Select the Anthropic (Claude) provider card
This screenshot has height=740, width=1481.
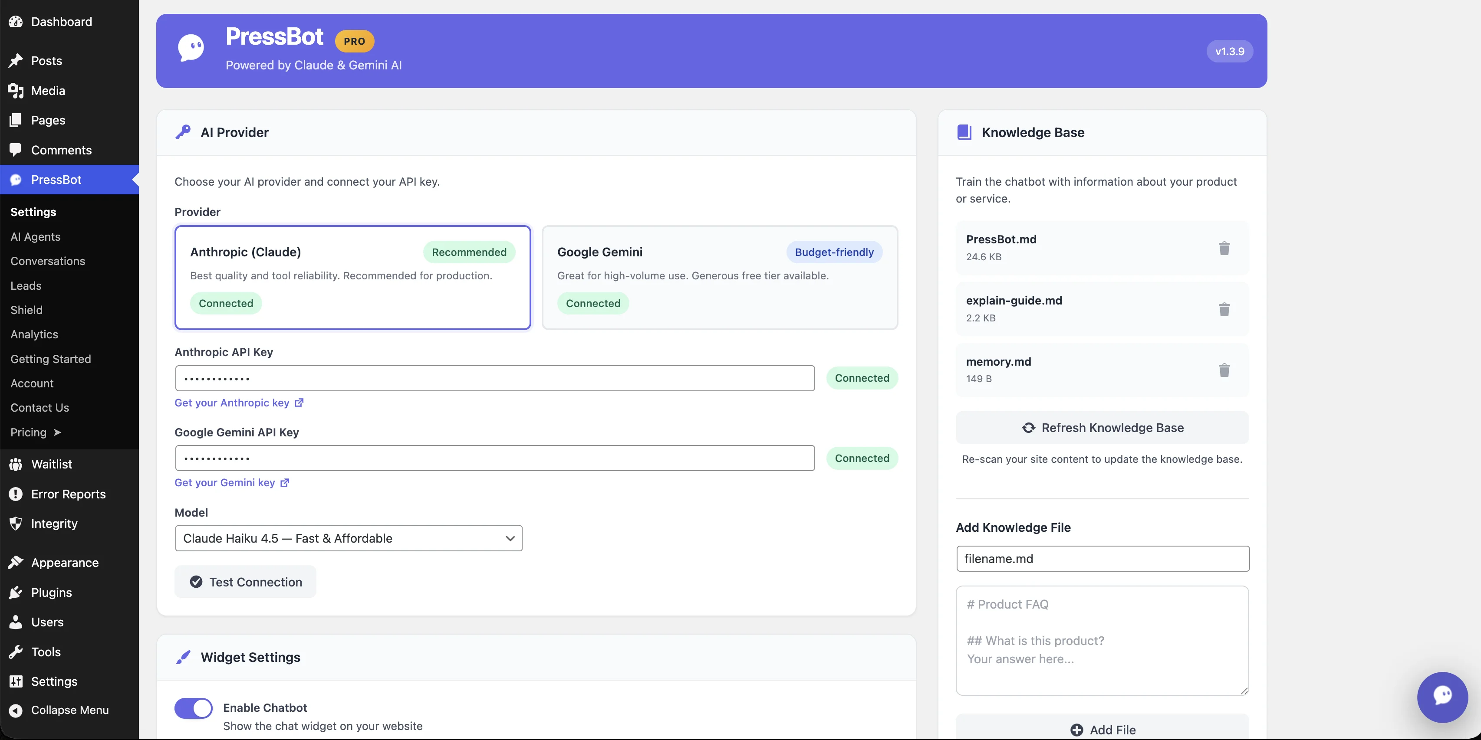tap(352, 278)
